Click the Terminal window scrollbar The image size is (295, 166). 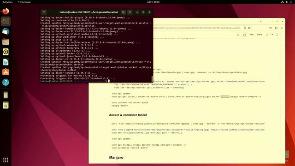click(152, 79)
